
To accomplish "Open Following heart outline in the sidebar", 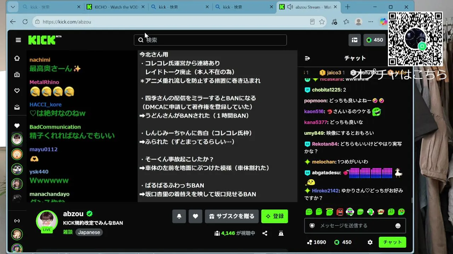I will 17,91.
